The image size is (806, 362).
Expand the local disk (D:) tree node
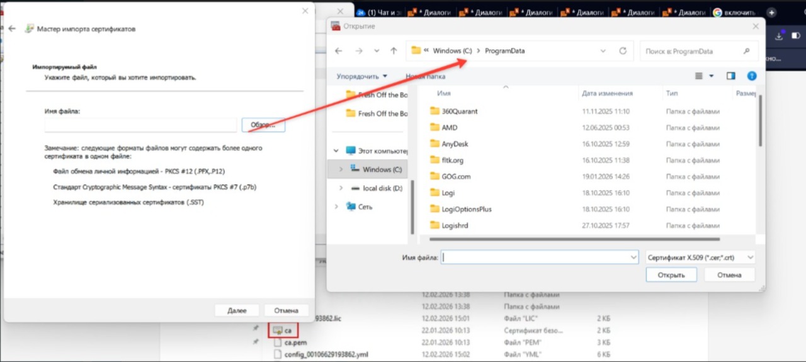(x=341, y=188)
